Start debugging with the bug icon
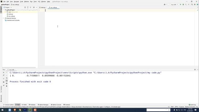Screen dimensions: 199x112 point(183,4)
